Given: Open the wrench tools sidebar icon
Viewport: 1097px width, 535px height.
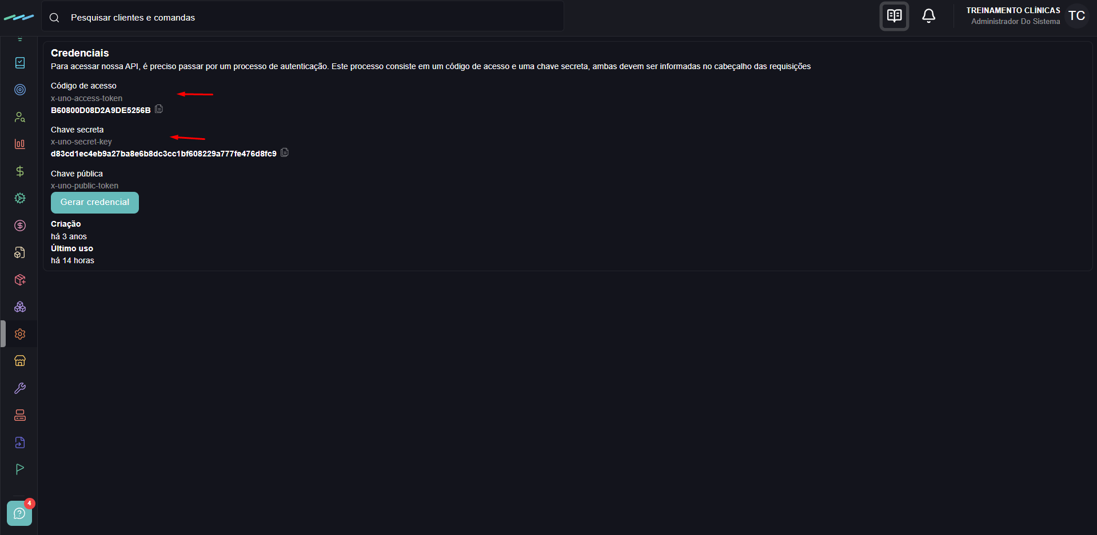Looking at the screenshot, I should pos(20,388).
